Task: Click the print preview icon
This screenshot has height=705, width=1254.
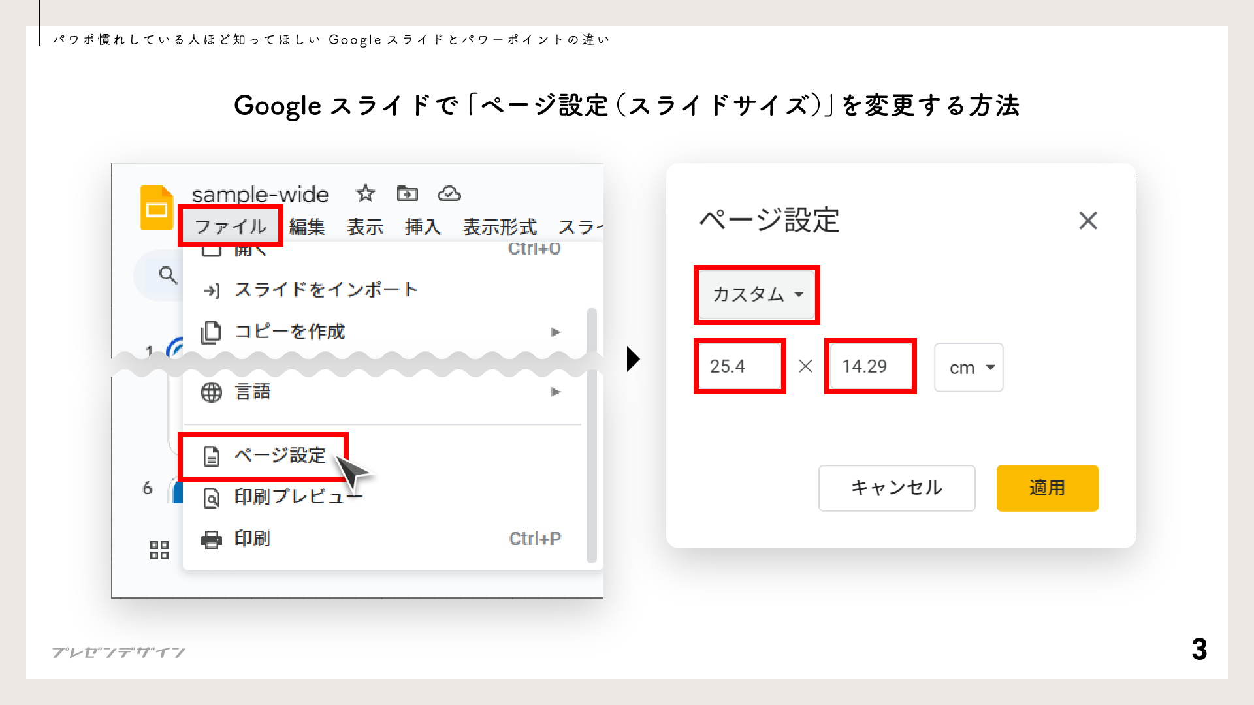Action: [211, 498]
